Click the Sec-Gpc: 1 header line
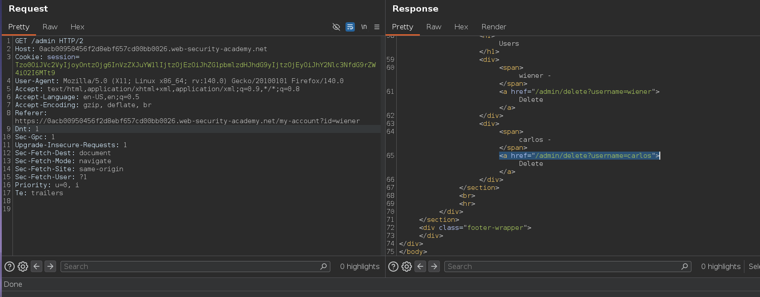The height and width of the screenshot is (297, 760). click(x=35, y=137)
